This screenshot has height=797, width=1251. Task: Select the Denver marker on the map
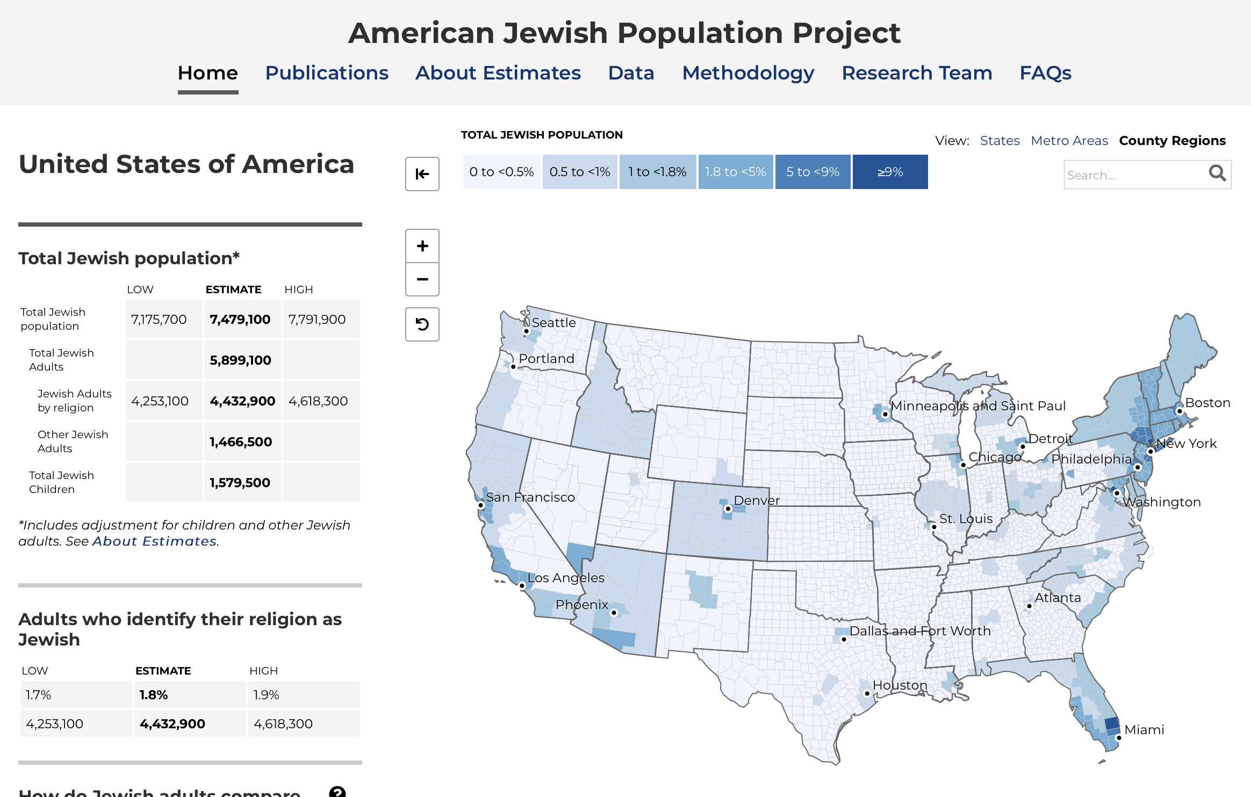[x=728, y=508]
